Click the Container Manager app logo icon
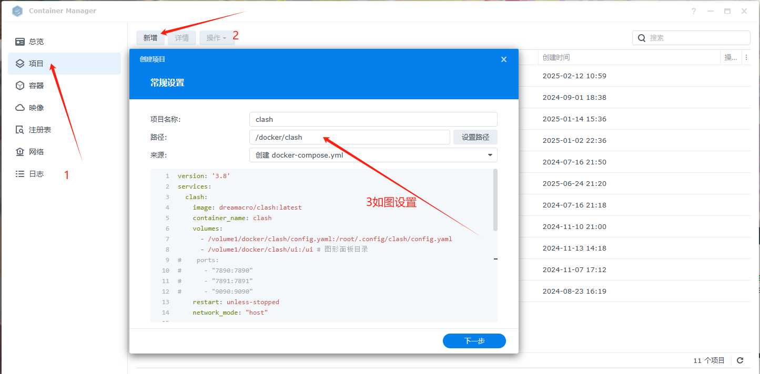Viewport: 760px width, 374px height. pyautogui.click(x=17, y=11)
